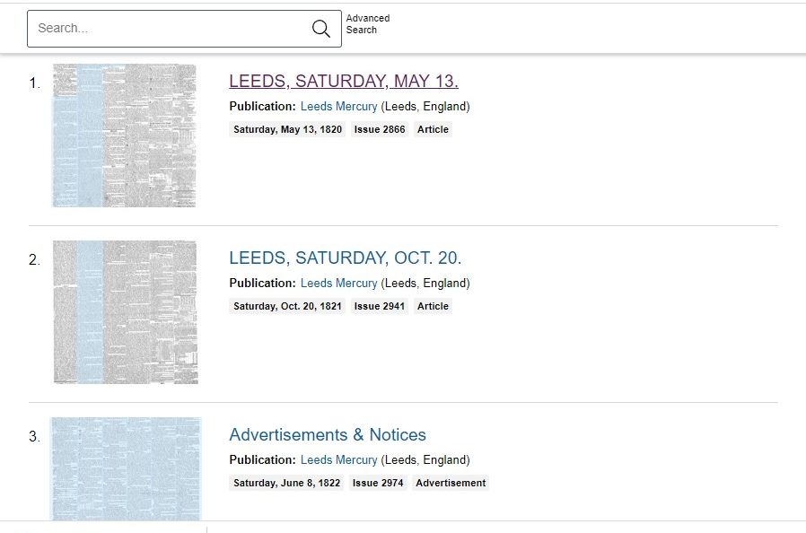806x533 pixels.
Task: Click the Saturday, Oct. 20, 1821 date tag
Action: 288,306
